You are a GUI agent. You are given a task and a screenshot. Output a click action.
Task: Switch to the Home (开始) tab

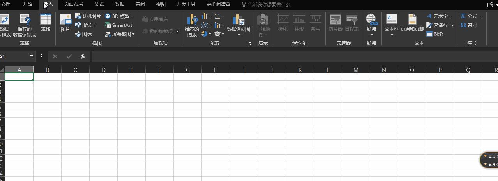click(28, 4)
